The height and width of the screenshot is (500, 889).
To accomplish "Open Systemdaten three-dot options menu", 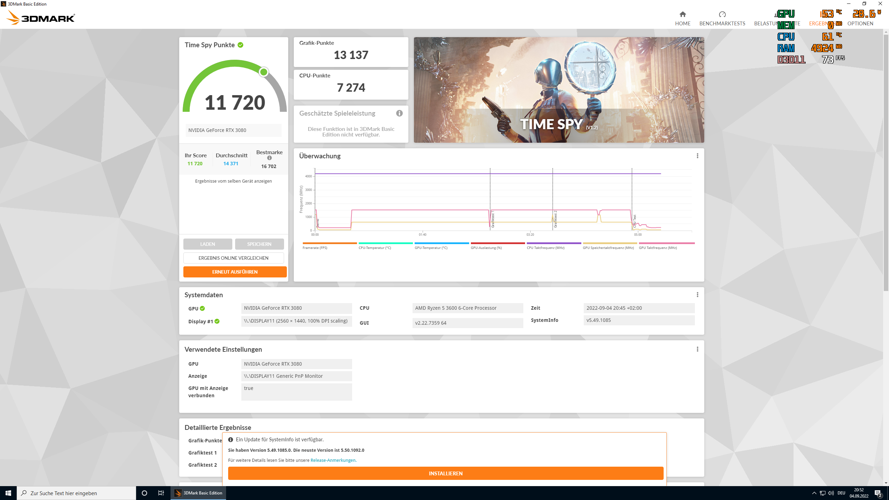I will [x=697, y=295].
